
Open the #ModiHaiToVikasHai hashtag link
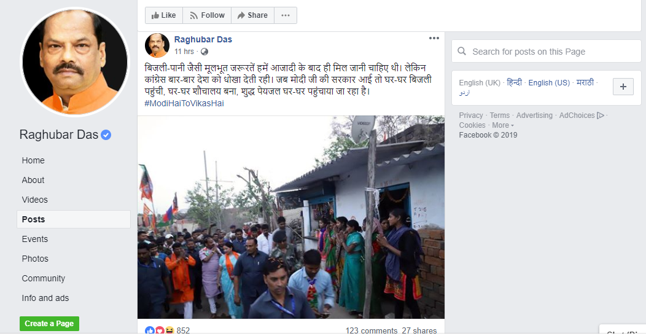[x=184, y=103]
